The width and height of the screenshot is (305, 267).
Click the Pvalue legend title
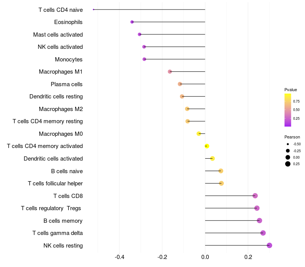coord(291,90)
